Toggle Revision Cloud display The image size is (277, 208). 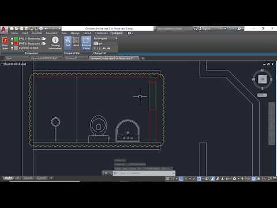point(86,43)
